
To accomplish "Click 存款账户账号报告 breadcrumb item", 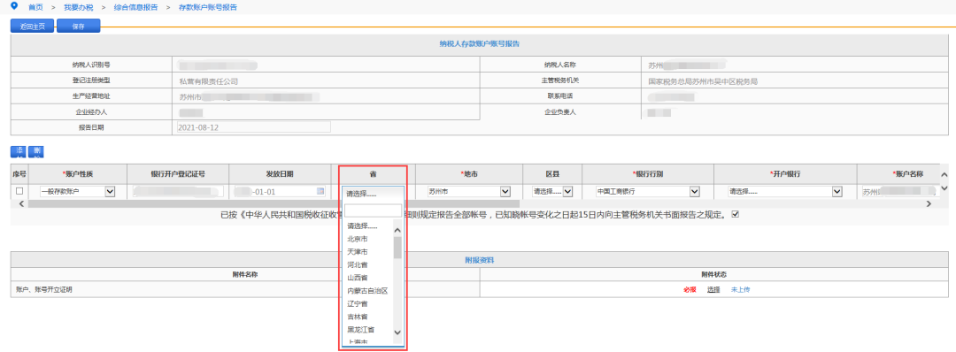I will click(208, 7).
